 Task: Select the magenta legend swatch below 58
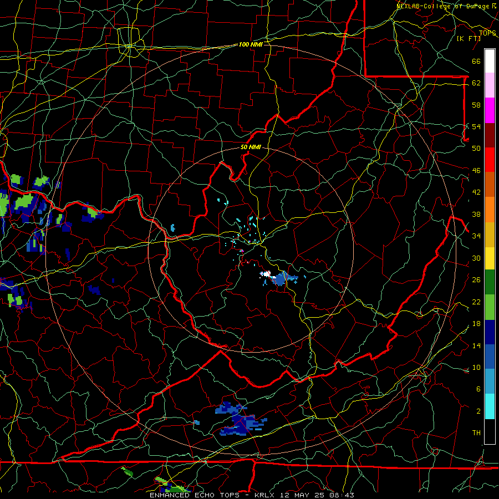coord(490,110)
